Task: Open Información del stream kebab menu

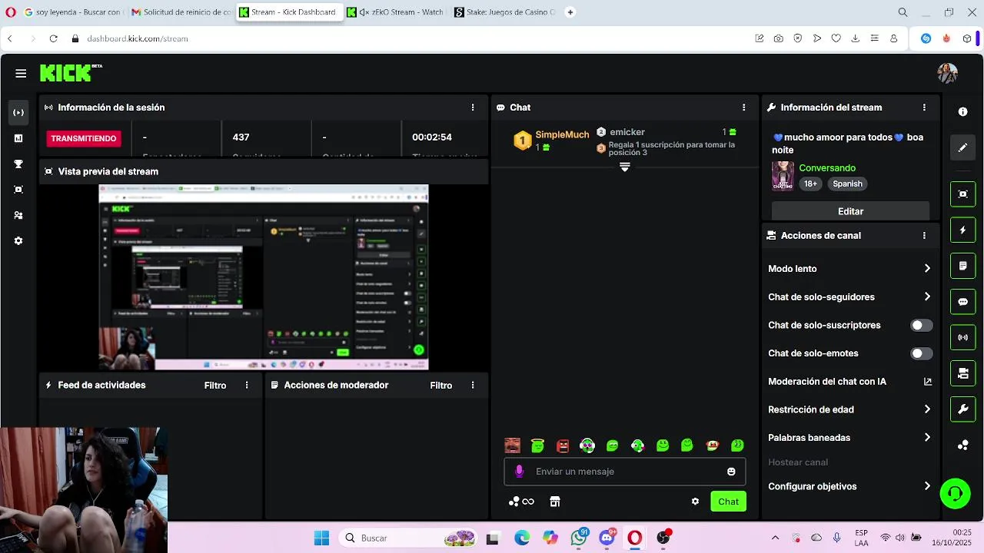Action: point(924,108)
